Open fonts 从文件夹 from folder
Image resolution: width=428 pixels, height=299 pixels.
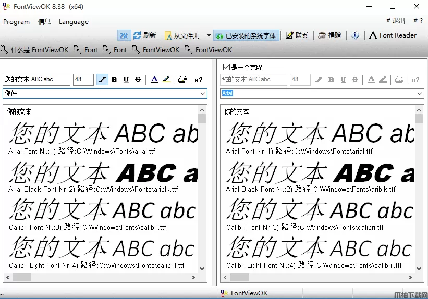(x=182, y=35)
